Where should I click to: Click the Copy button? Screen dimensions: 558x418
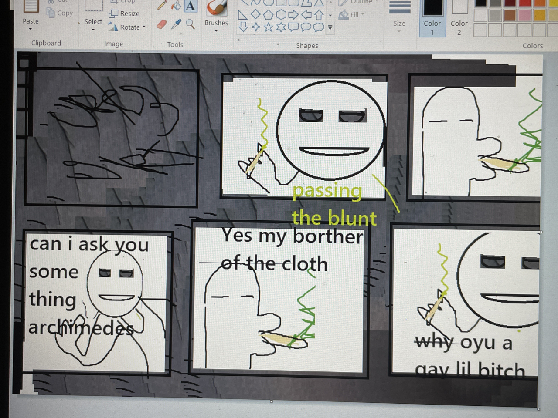(60, 13)
